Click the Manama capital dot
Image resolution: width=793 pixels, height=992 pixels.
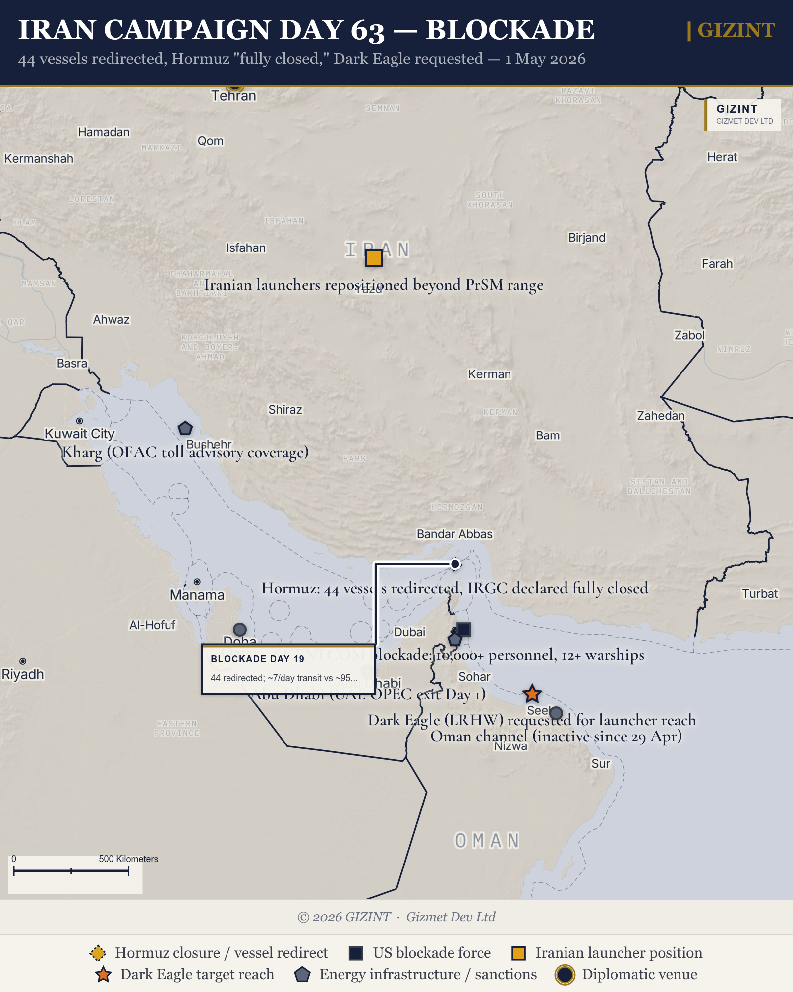pyautogui.click(x=197, y=582)
